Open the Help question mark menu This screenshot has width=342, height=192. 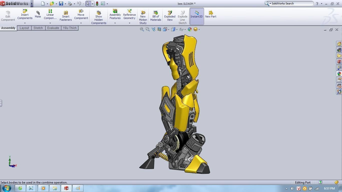click(317, 3)
